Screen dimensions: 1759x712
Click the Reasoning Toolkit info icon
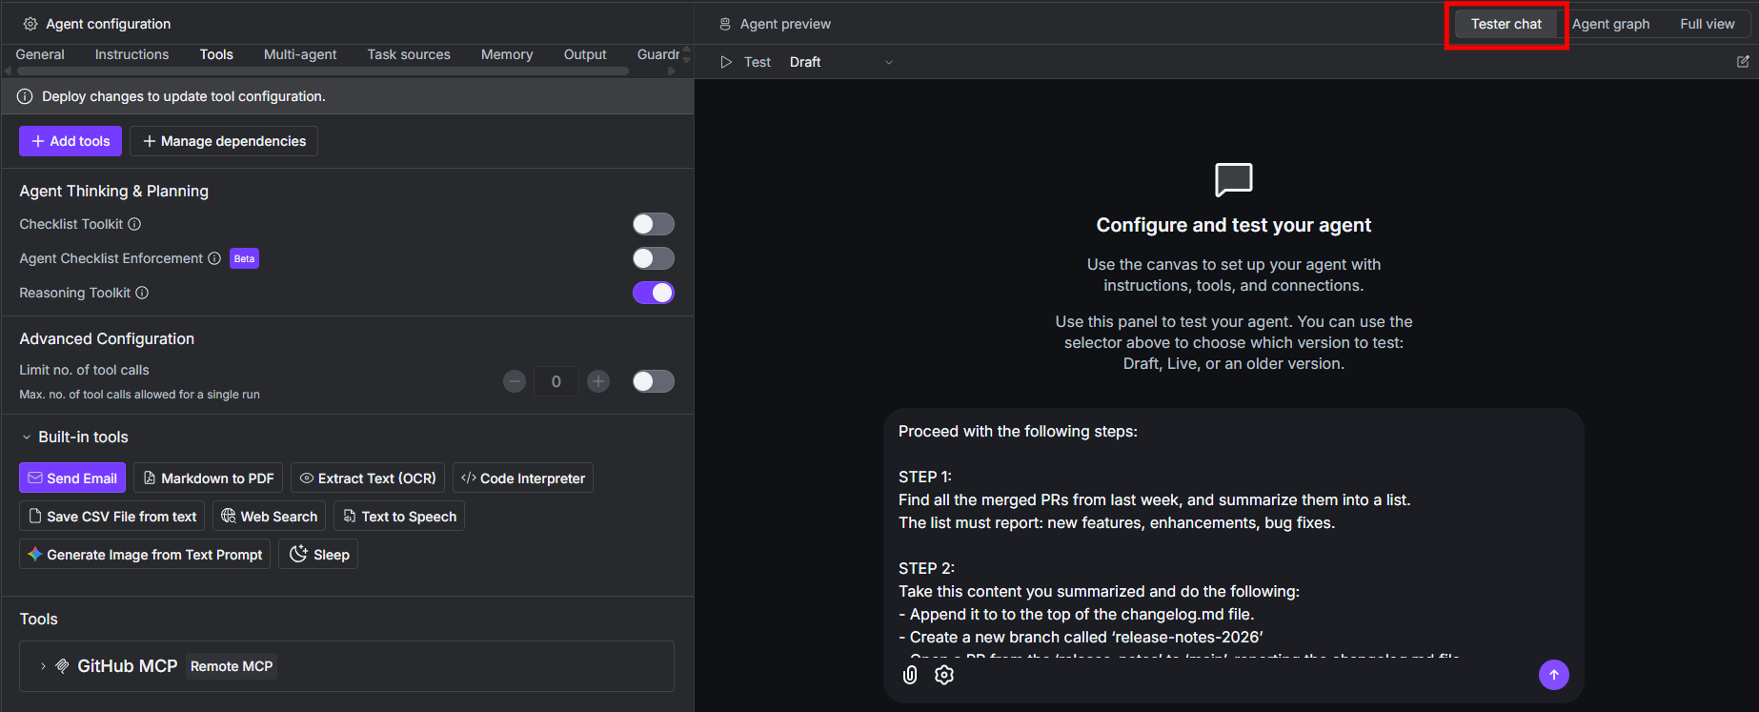142,293
